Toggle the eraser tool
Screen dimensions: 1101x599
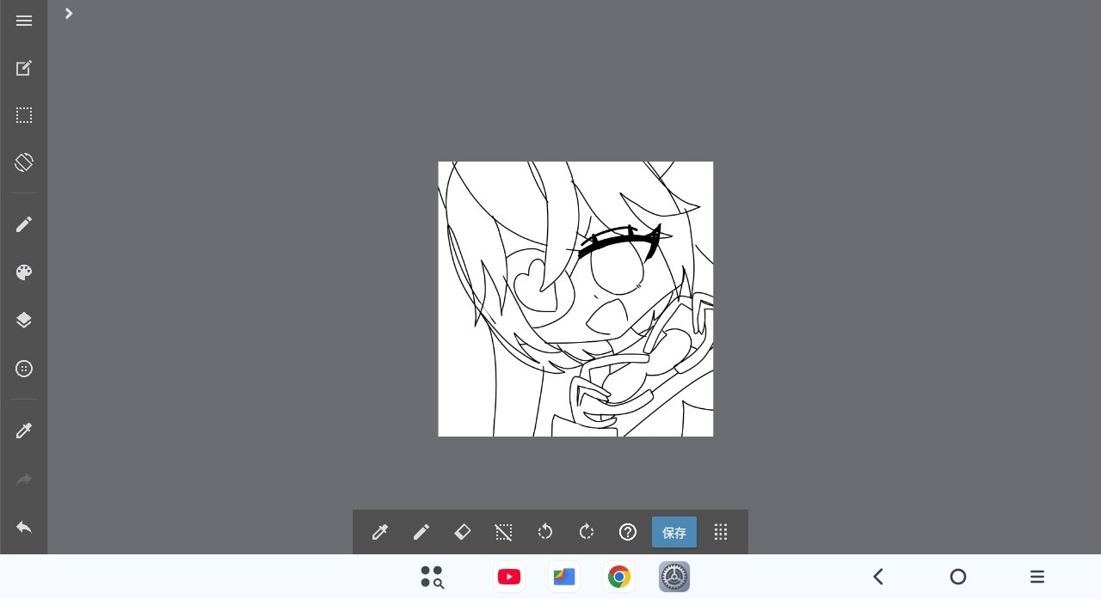click(463, 532)
